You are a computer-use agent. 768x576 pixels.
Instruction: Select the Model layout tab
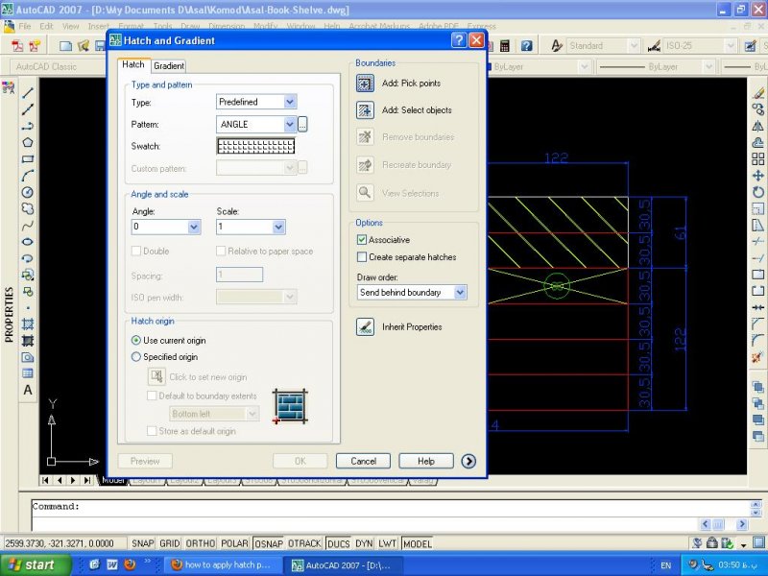tap(113, 481)
